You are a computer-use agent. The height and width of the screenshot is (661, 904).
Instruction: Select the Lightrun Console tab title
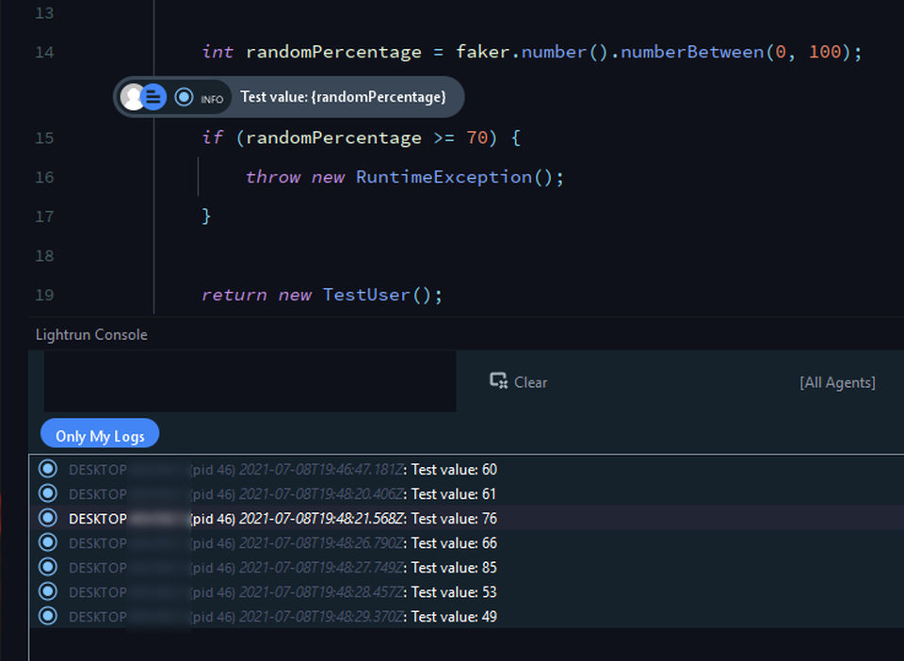(x=91, y=335)
